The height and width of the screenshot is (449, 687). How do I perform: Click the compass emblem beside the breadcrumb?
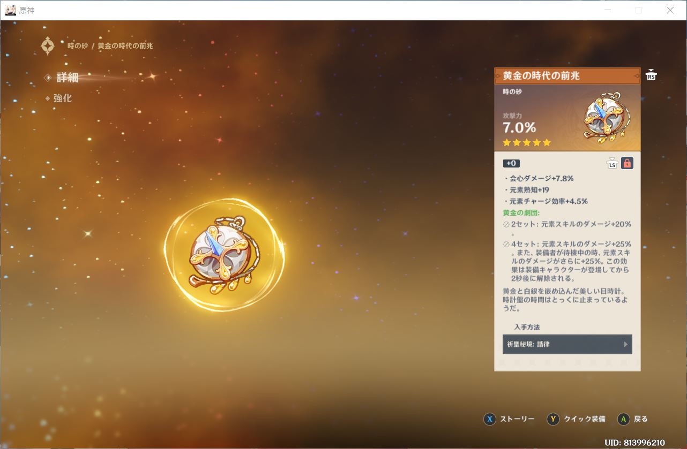pos(48,46)
